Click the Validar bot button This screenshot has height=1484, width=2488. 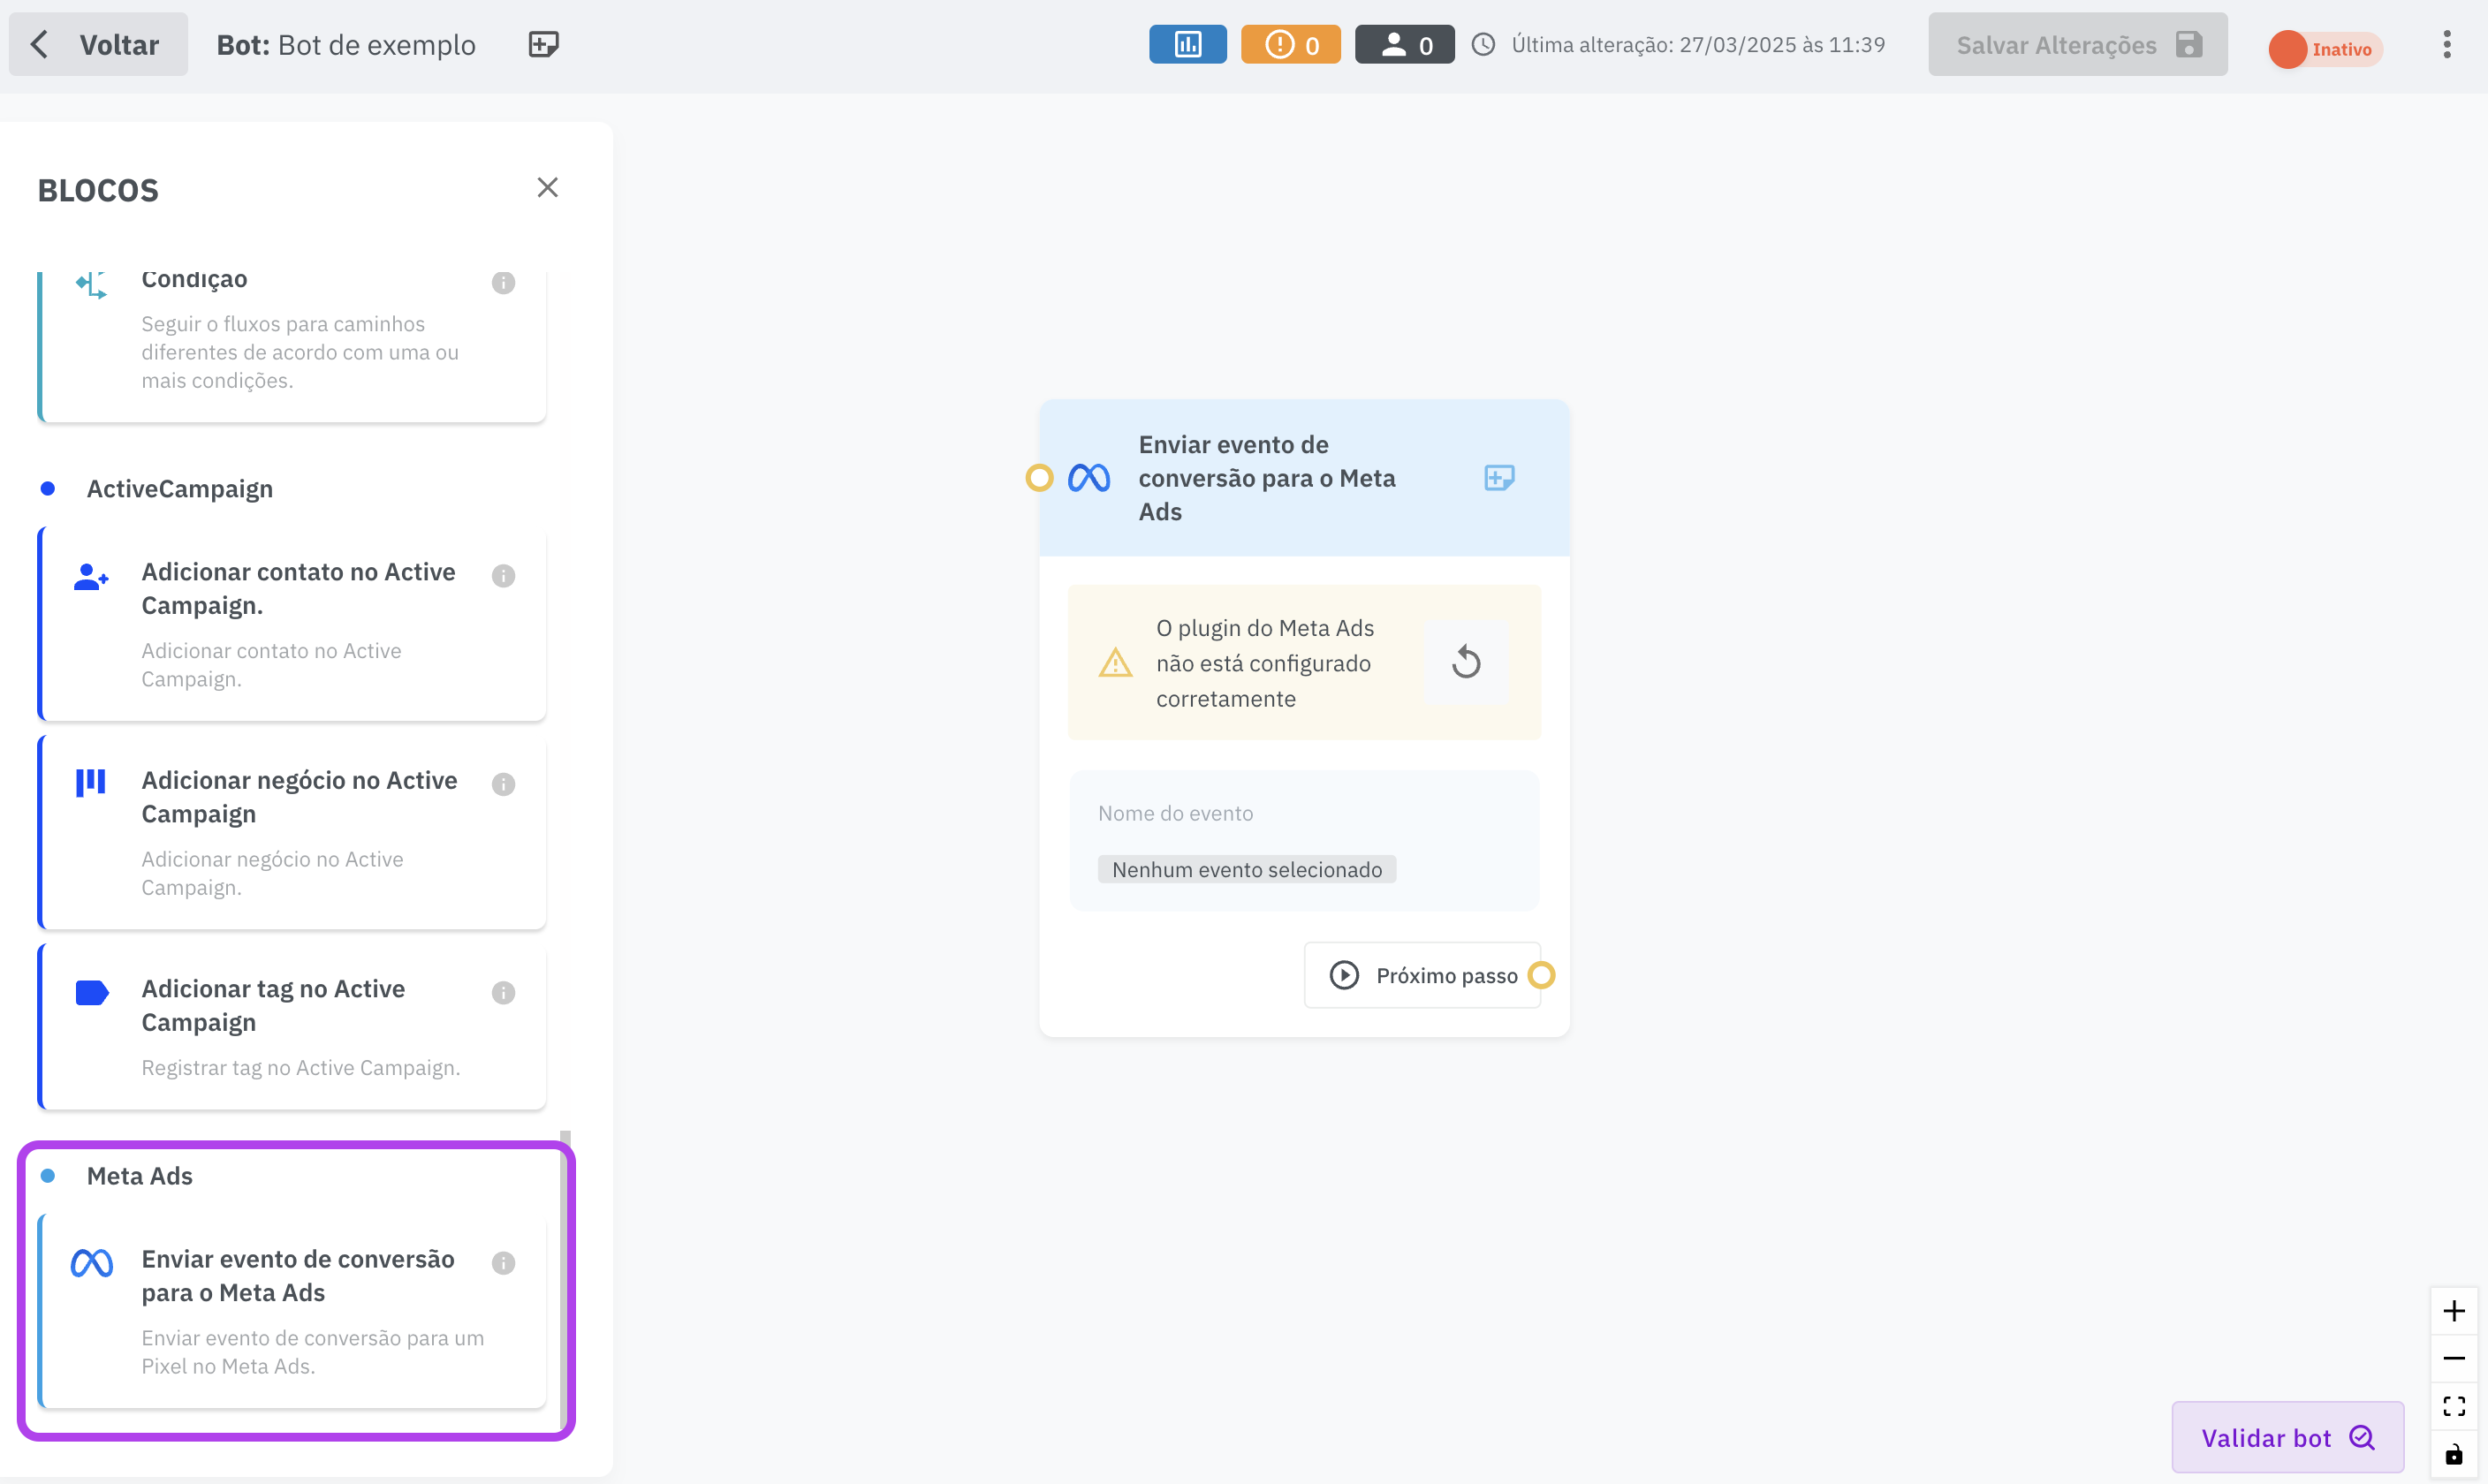[x=2286, y=1437]
